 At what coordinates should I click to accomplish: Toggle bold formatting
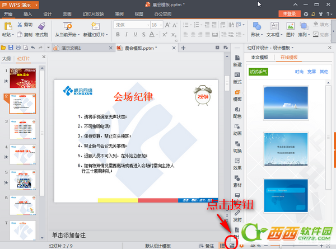click(x=118, y=35)
